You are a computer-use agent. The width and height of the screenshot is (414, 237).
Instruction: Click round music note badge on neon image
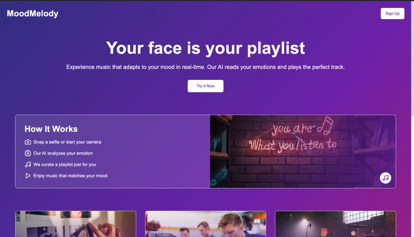coord(385,178)
